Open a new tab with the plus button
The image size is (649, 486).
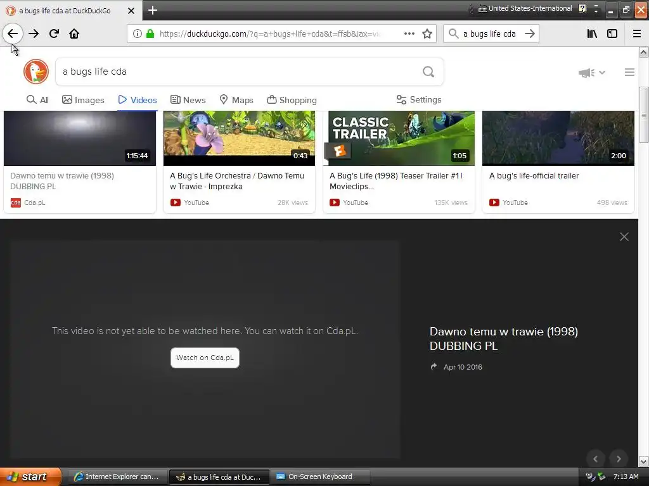pyautogui.click(x=152, y=10)
